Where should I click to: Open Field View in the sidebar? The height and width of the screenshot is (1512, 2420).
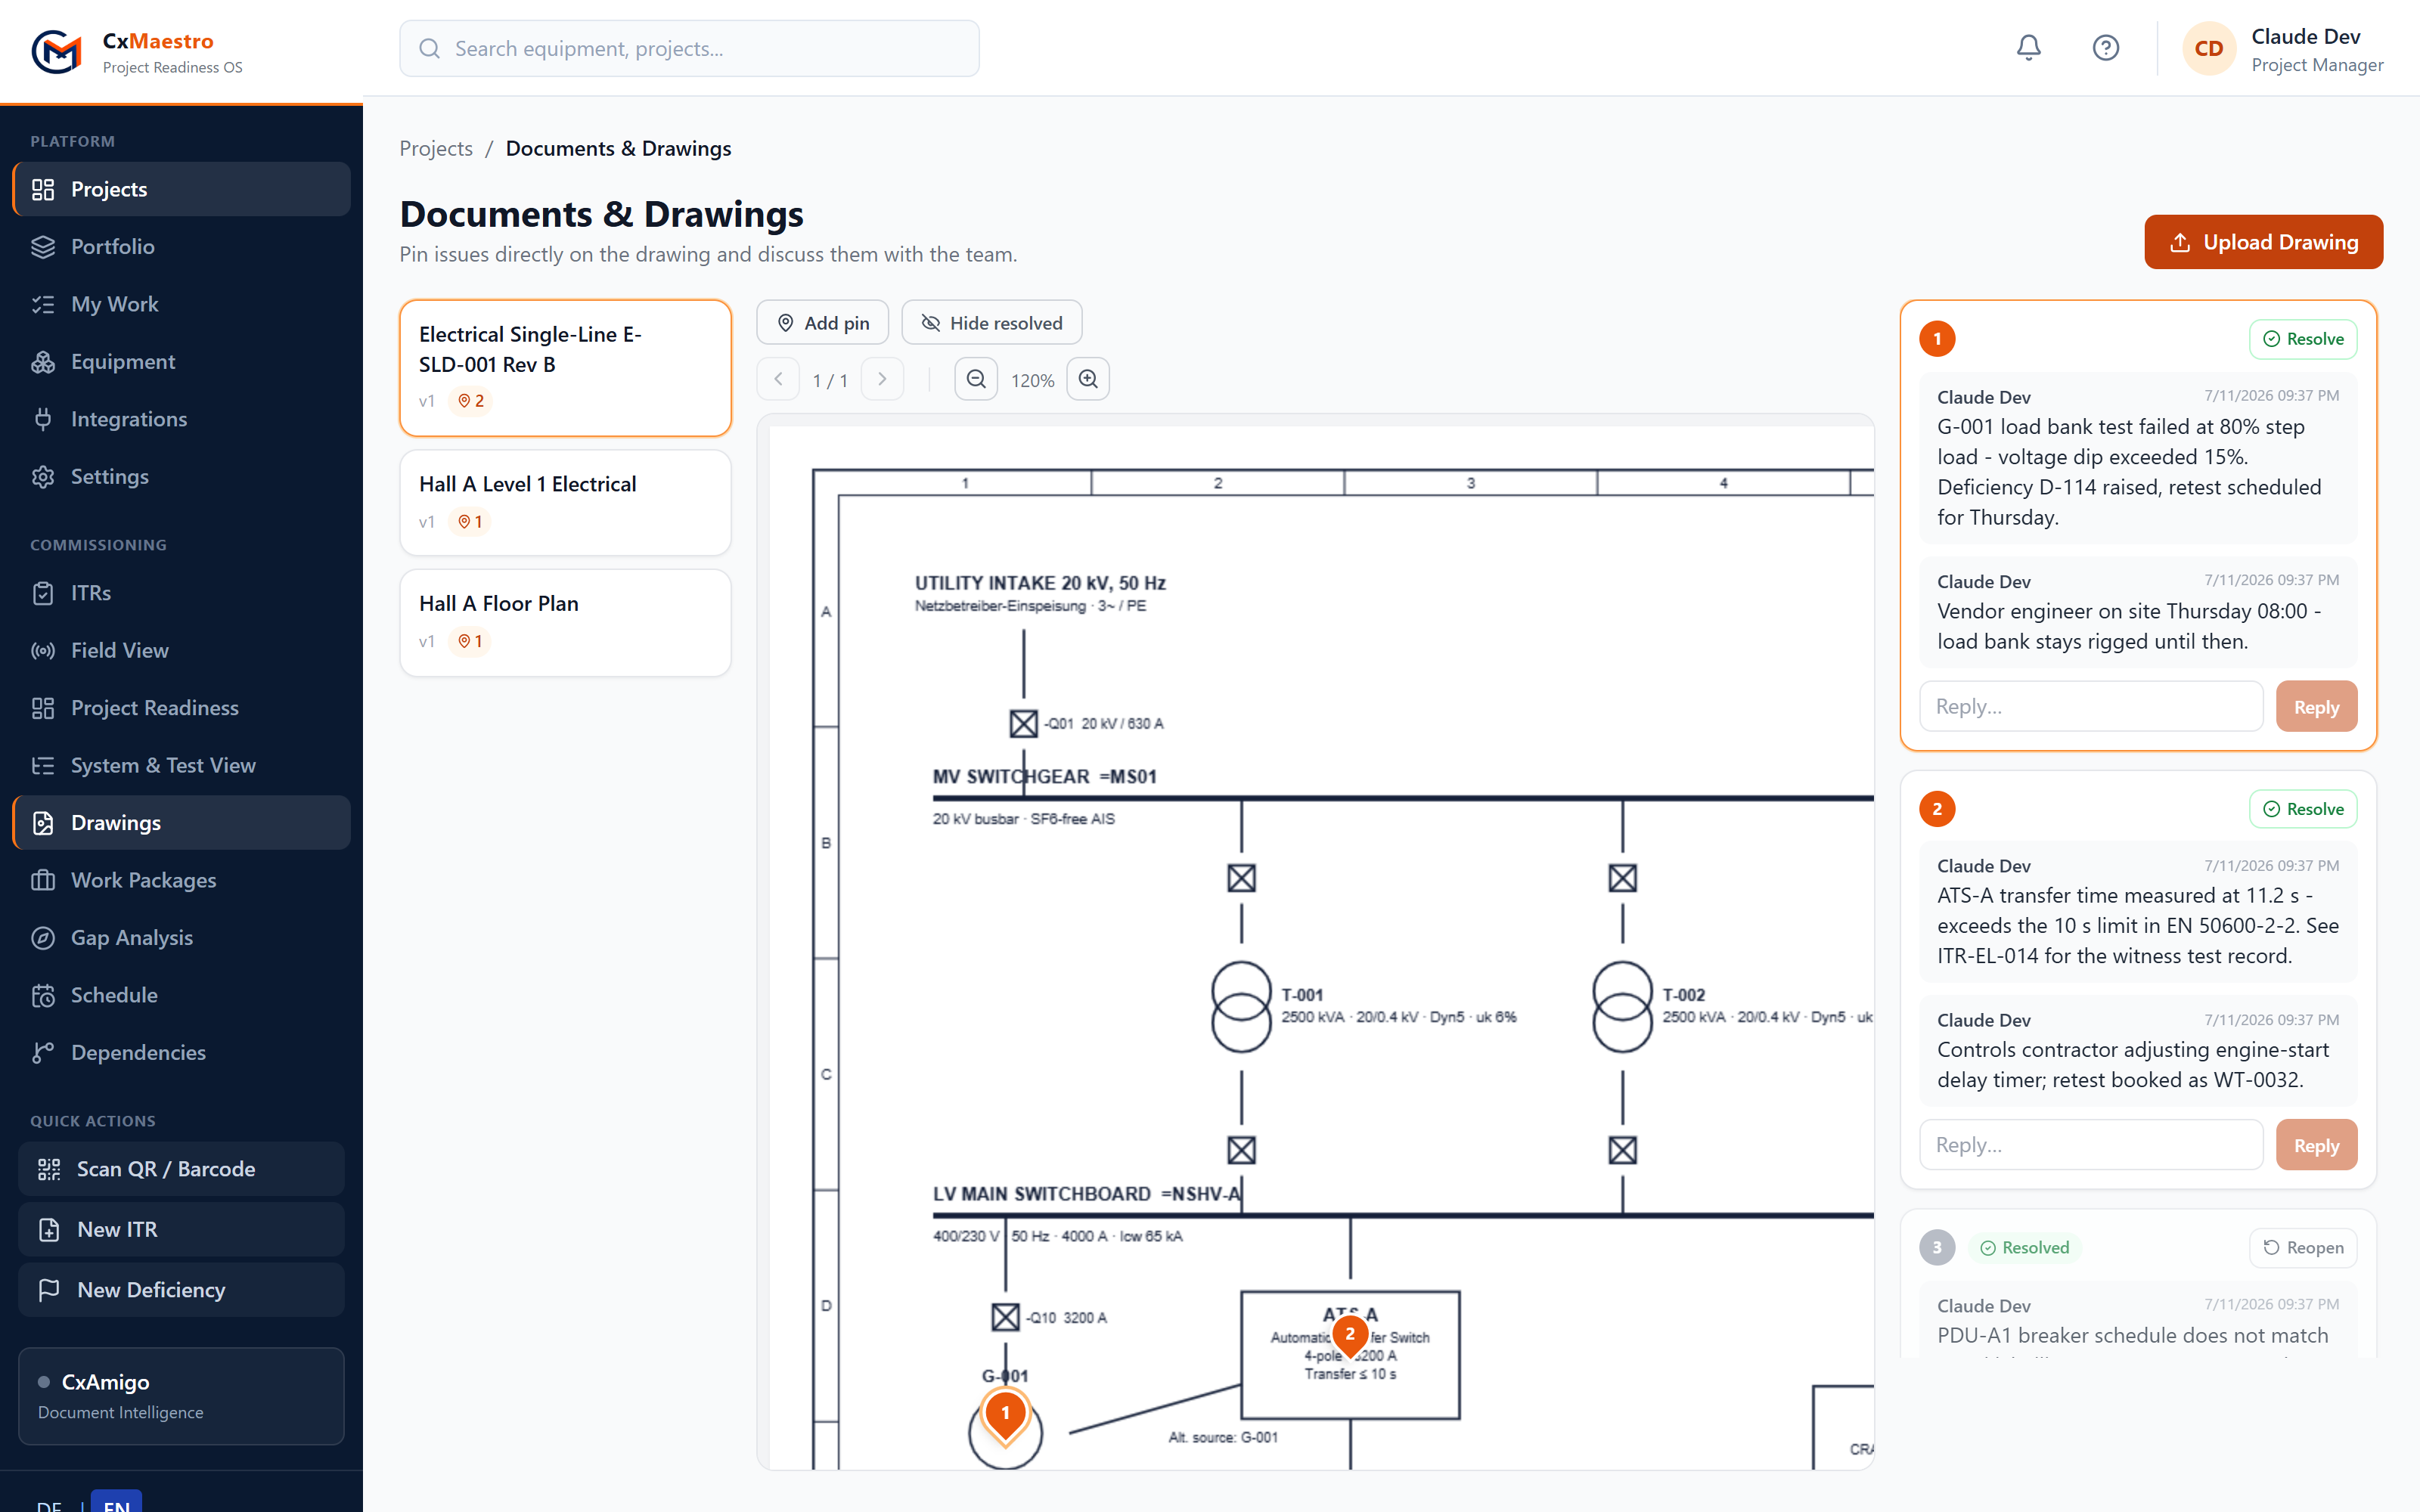pyautogui.click(x=181, y=650)
